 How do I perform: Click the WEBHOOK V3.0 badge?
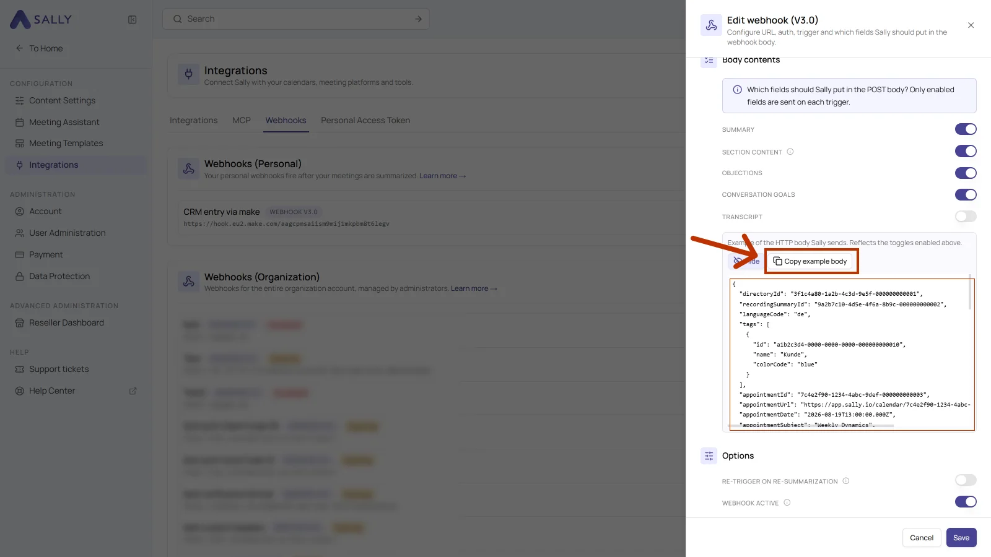click(x=294, y=212)
